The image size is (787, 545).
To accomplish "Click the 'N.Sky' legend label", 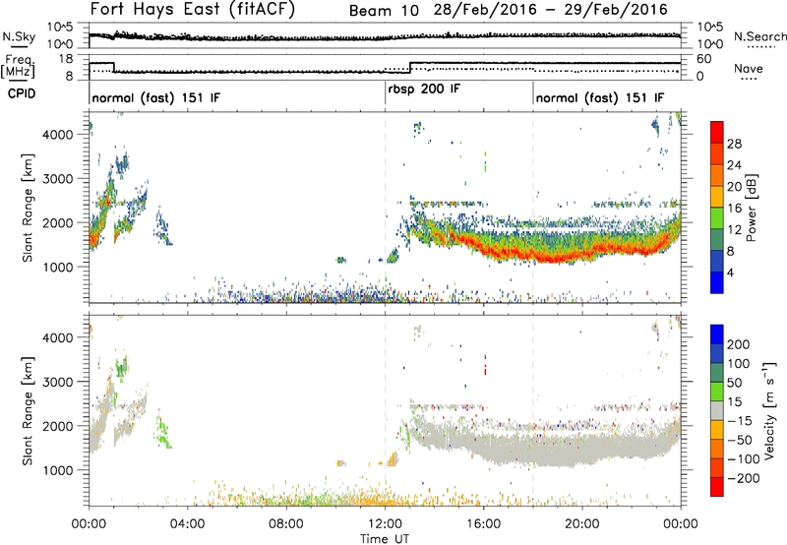I will [x=19, y=36].
